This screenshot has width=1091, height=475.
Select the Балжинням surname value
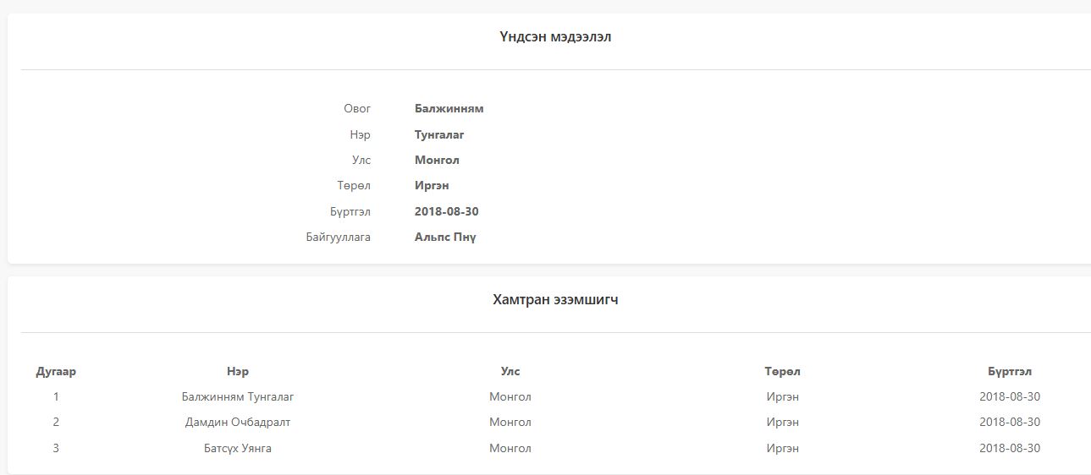click(449, 108)
